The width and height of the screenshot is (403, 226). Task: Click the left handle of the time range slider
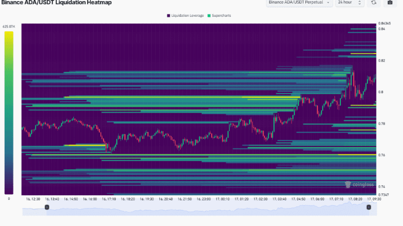[x=47, y=207]
